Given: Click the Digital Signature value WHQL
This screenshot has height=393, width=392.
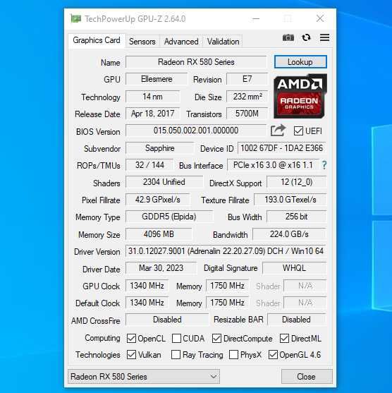Looking at the screenshot, I should (x=294, y=268).
